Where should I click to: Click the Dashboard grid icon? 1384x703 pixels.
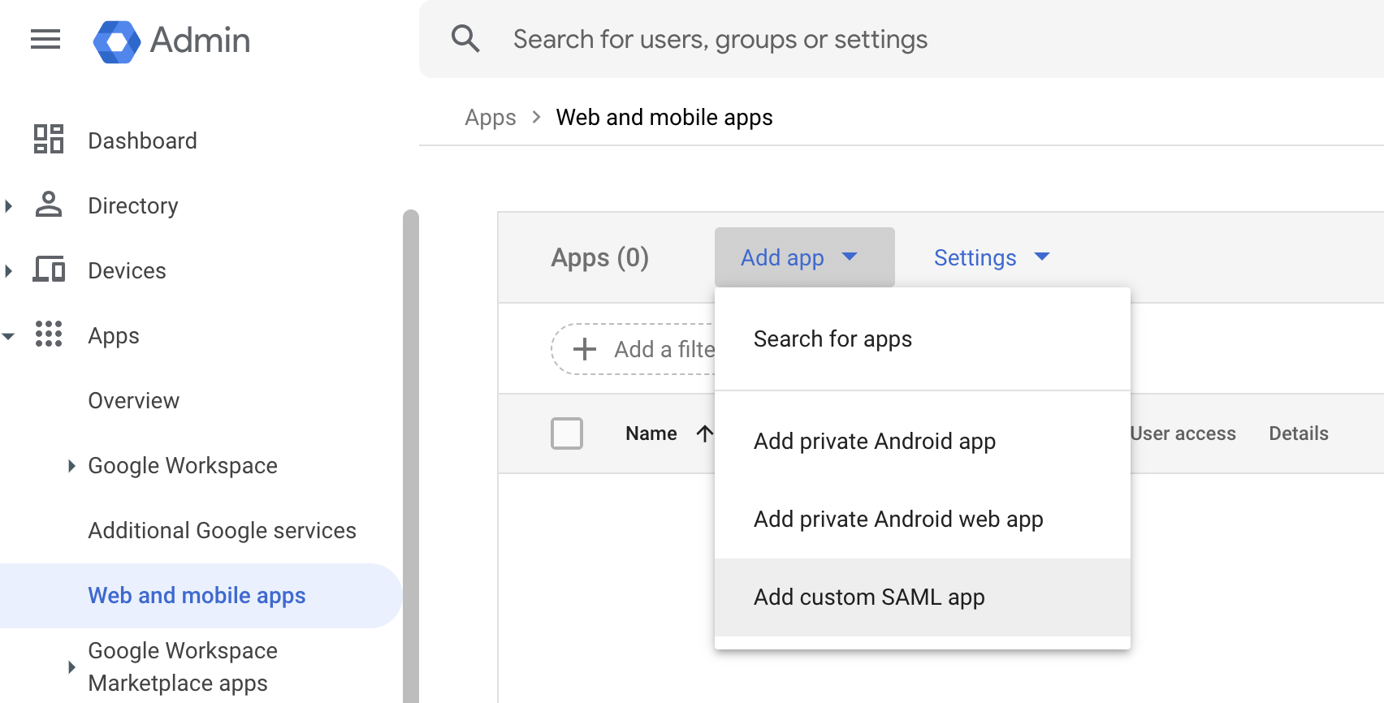pyautogui.click(x=49, y=140)
